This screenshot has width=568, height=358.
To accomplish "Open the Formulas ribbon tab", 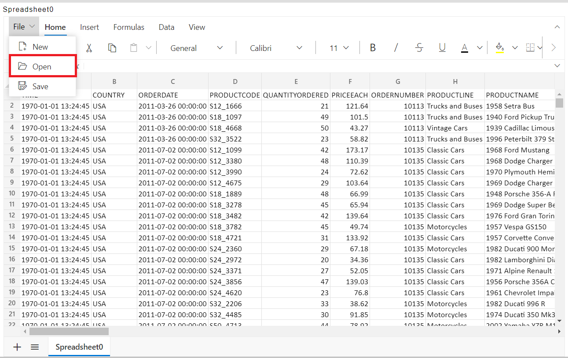I will pyautogui.click(x=129, y=27).
